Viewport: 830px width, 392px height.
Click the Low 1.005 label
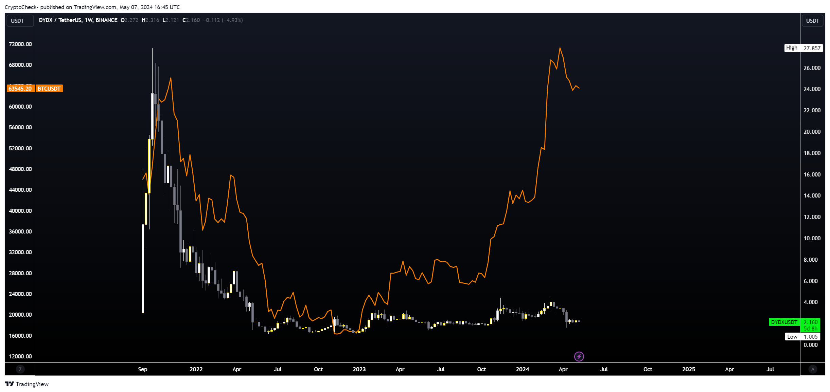[x=803, y=337]
